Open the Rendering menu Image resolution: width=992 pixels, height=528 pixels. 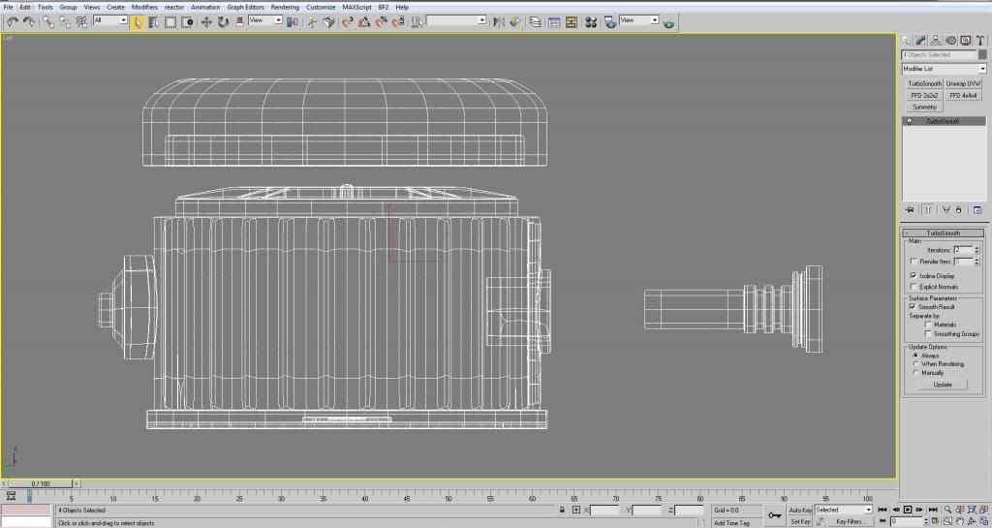coord(285,7)
